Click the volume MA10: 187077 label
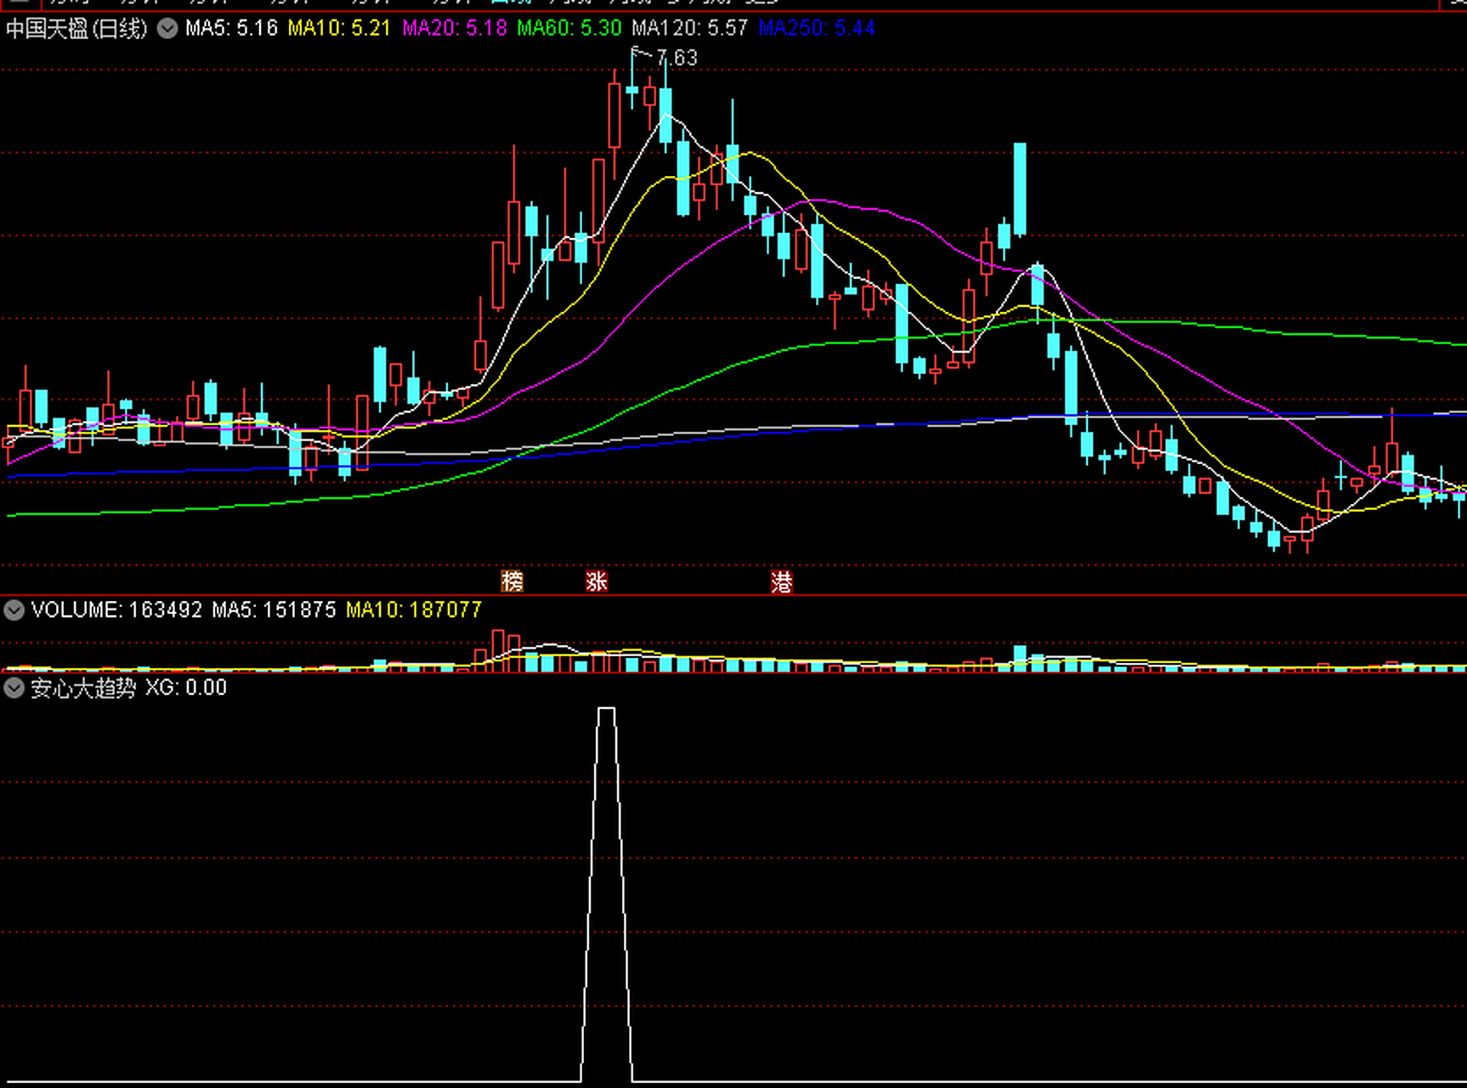The height and width of the screenshot is (1088, 1467). pyautogui.click(x=414, y=609)
